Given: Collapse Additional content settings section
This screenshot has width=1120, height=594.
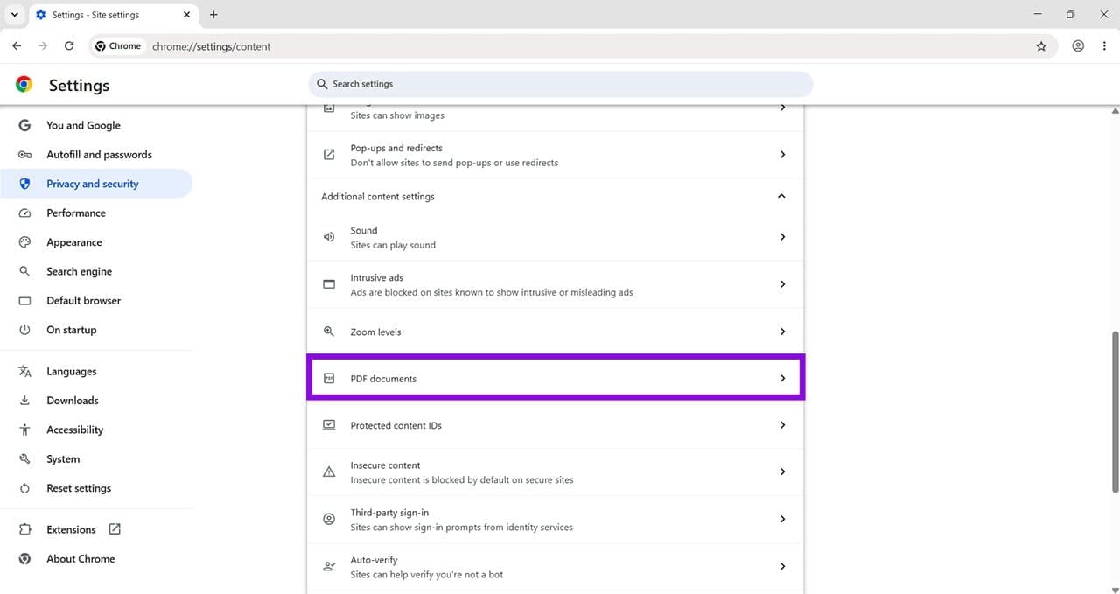Looking at the screenshot, I should [781, 197].
